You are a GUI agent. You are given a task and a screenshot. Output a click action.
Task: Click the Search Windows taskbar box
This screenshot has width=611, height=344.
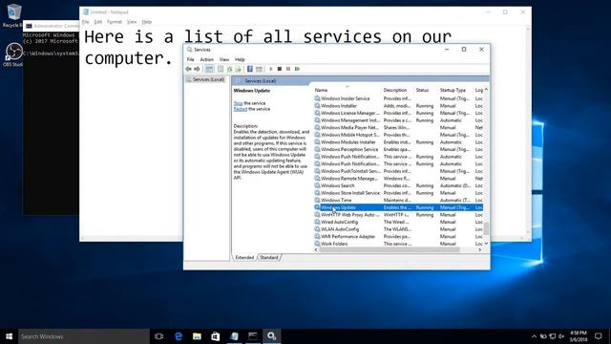[x=84, y=336]
